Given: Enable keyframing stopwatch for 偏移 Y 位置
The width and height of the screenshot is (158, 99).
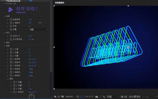Looking at the screenshot, I should point(14,86).
